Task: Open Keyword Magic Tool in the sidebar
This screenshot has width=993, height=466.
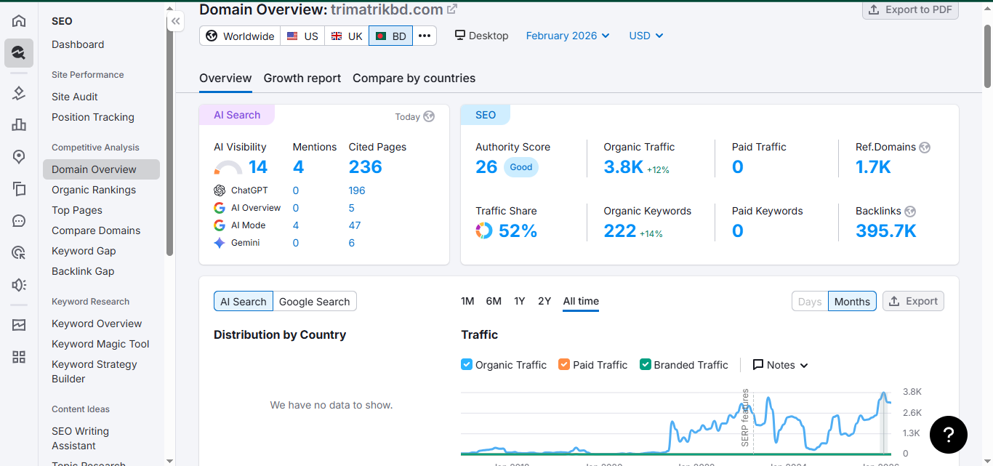Action: [100, 344]
